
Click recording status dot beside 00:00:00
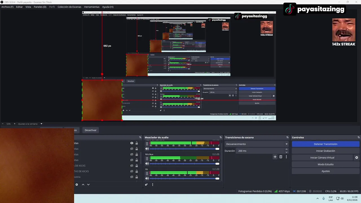[310, 191]
